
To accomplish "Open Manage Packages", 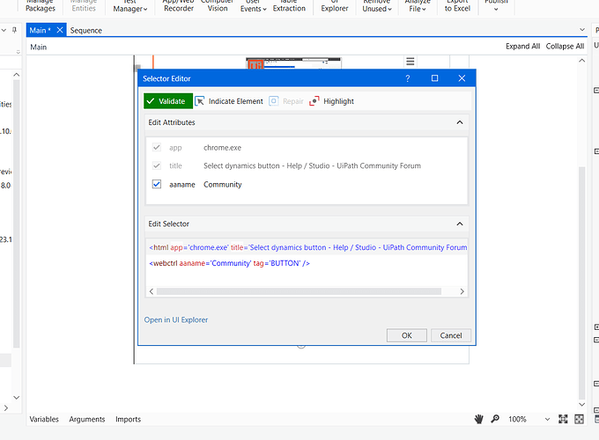I will tap(41, 5).
